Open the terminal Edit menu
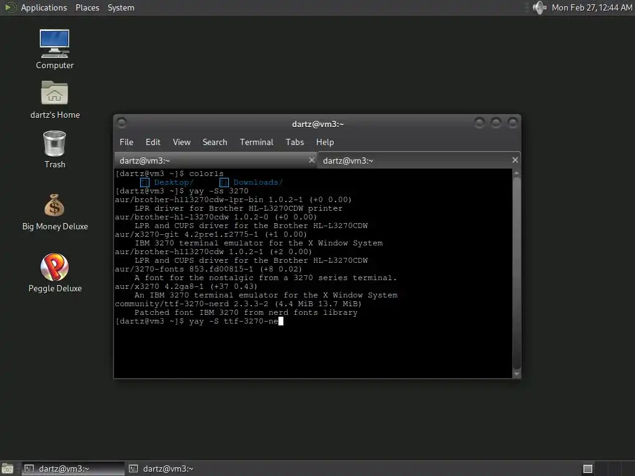Screen dimensions: 635x476 [153, 142]
